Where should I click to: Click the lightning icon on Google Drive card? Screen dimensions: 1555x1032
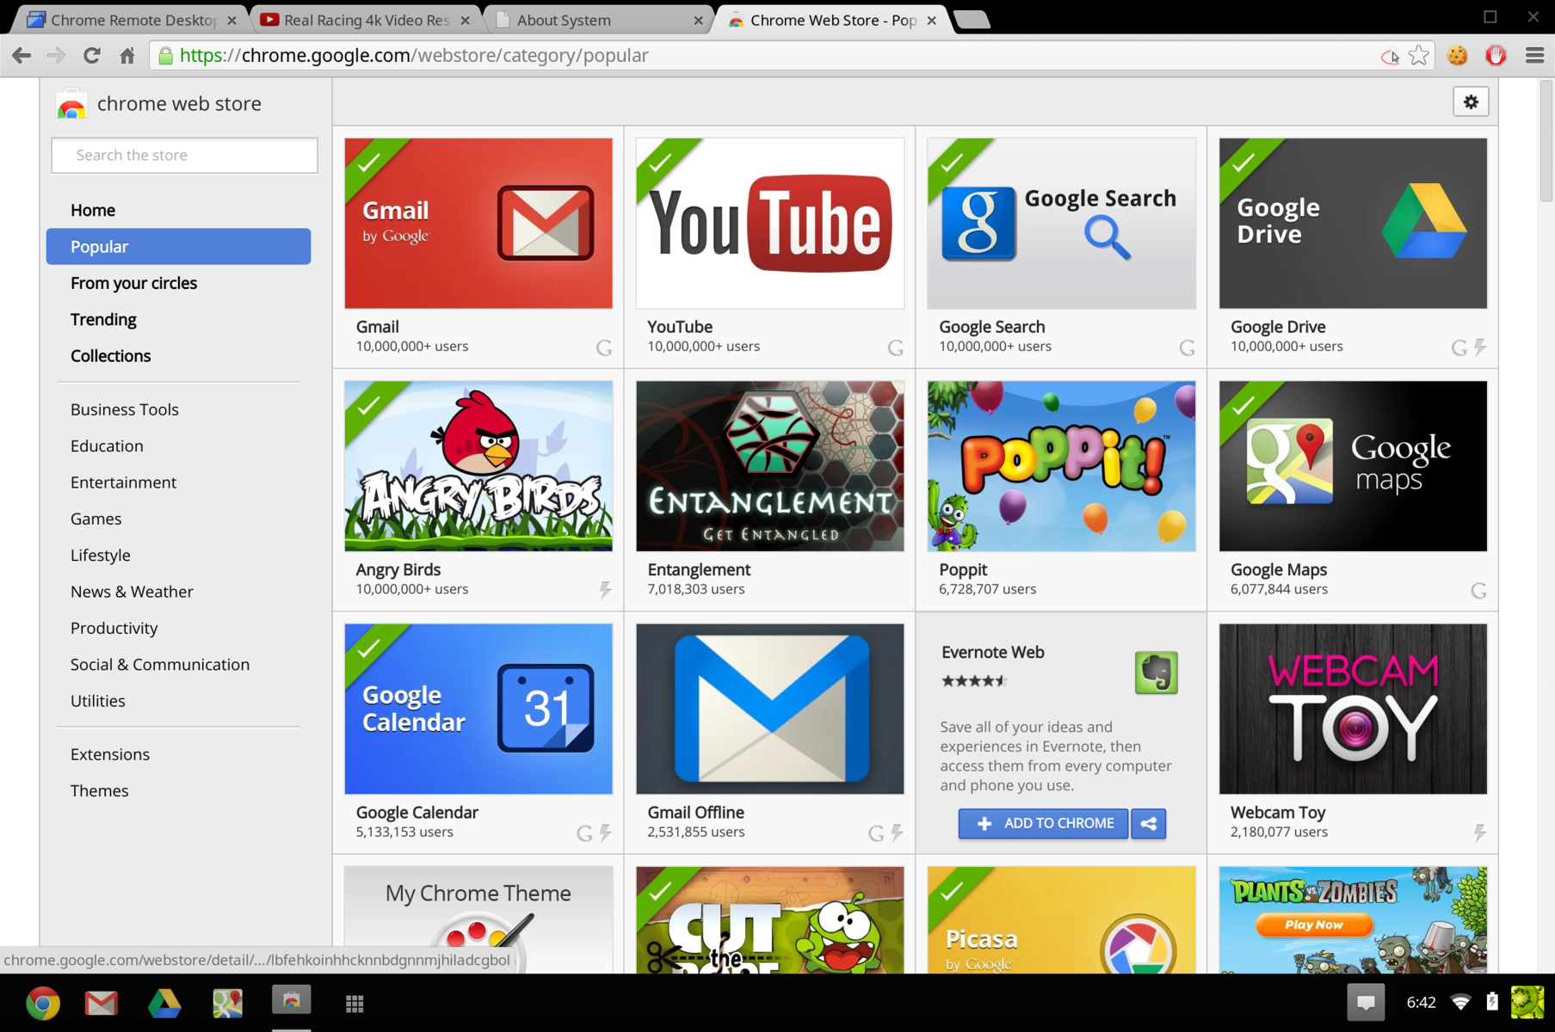point(1480,347)
